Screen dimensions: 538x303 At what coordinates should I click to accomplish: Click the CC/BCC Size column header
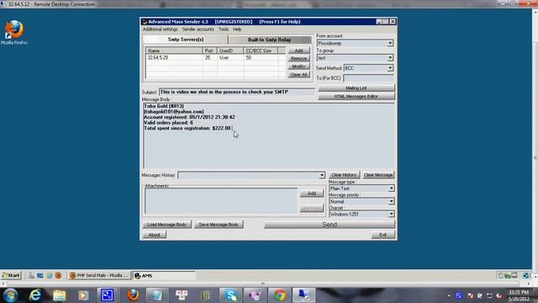(x=261, y=50)
